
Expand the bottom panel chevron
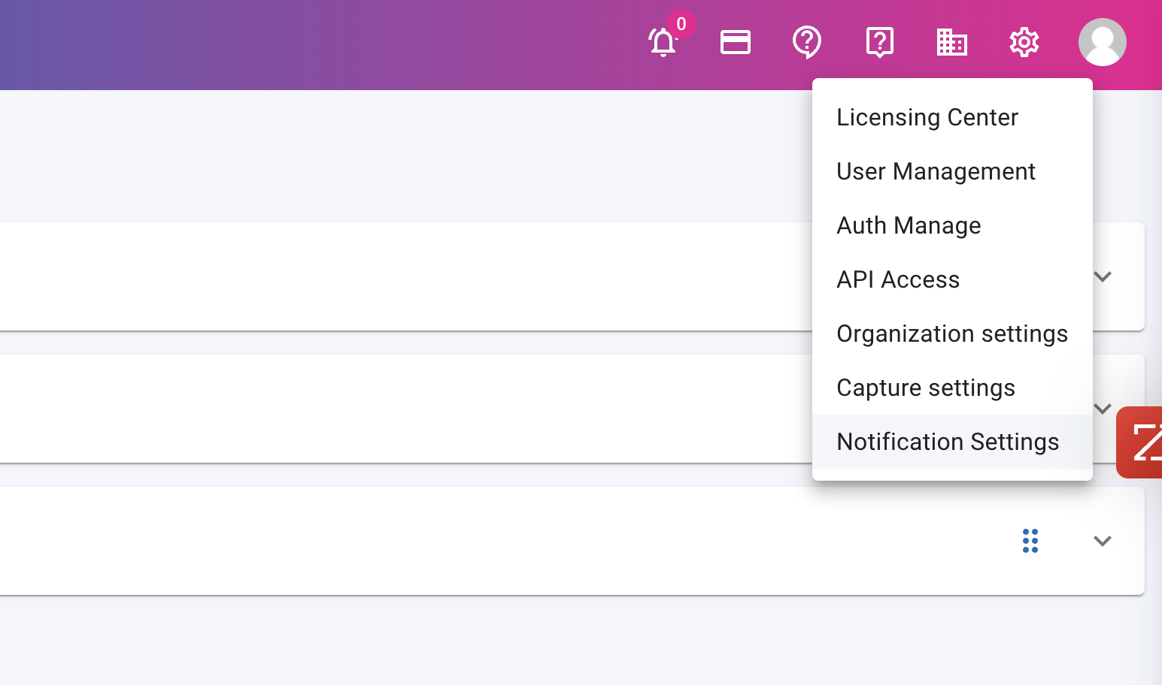pyautogui.click(x=1103, y=541)
